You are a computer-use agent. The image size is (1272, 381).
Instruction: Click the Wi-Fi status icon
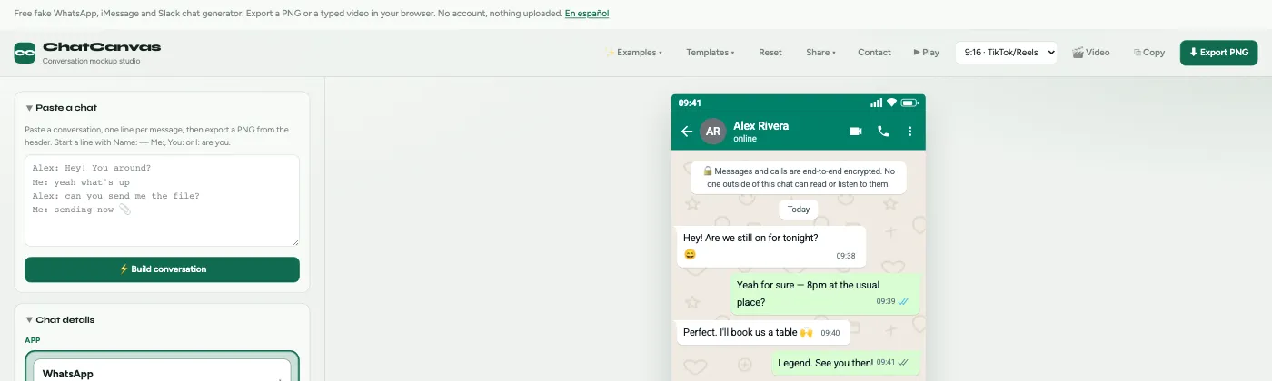(x=891, y=103)
